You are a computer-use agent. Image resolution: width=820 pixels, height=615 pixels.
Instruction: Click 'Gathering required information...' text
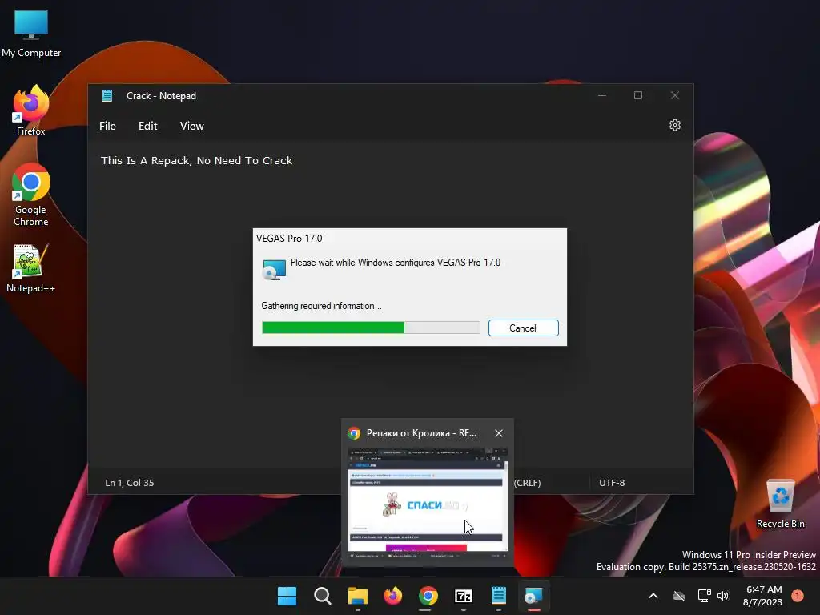[322, 306]
